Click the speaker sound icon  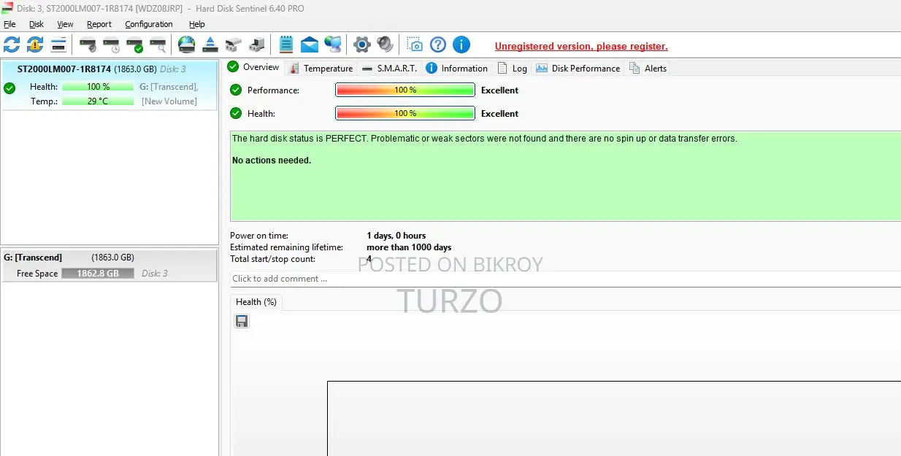tap(386, 45)
